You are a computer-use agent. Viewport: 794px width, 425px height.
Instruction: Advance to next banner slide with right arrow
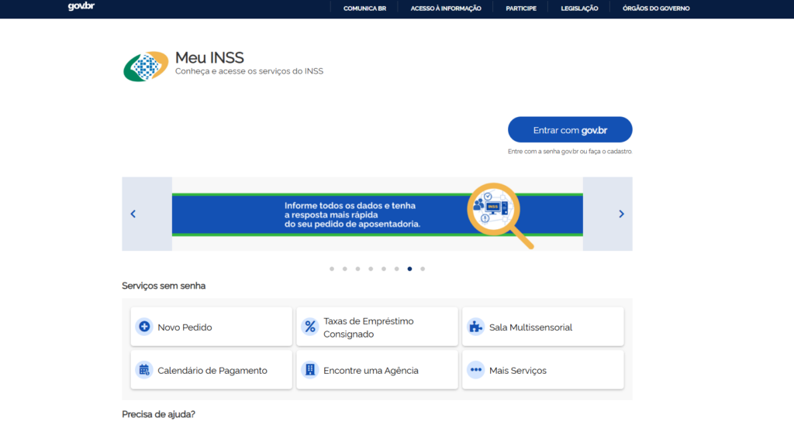pos(621,214)
